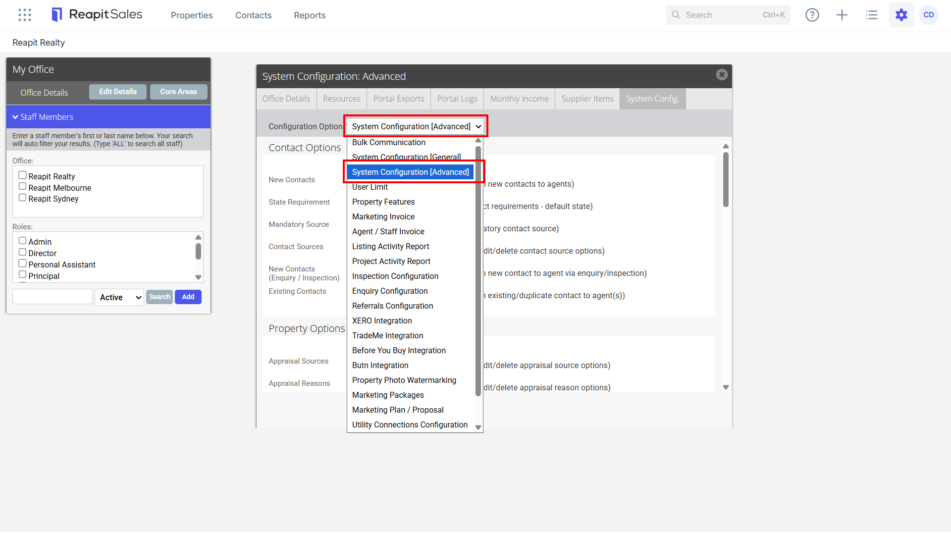Choose User Limit option
The width and height of the screenshot is (951, 535).
tap(411, 187)
